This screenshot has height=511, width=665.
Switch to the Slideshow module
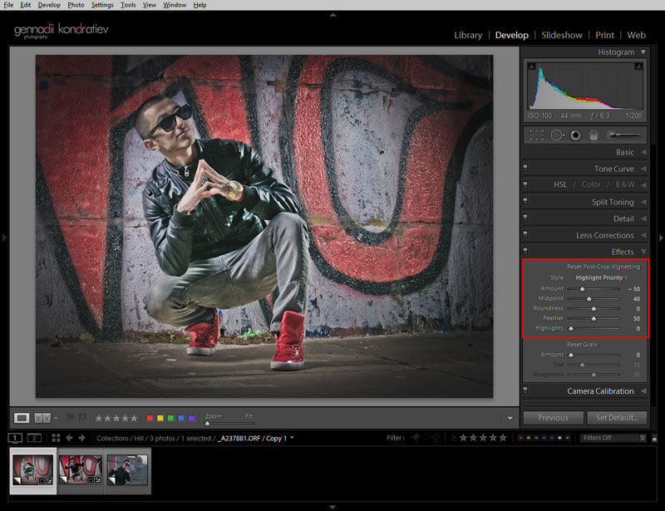(562, 35)
